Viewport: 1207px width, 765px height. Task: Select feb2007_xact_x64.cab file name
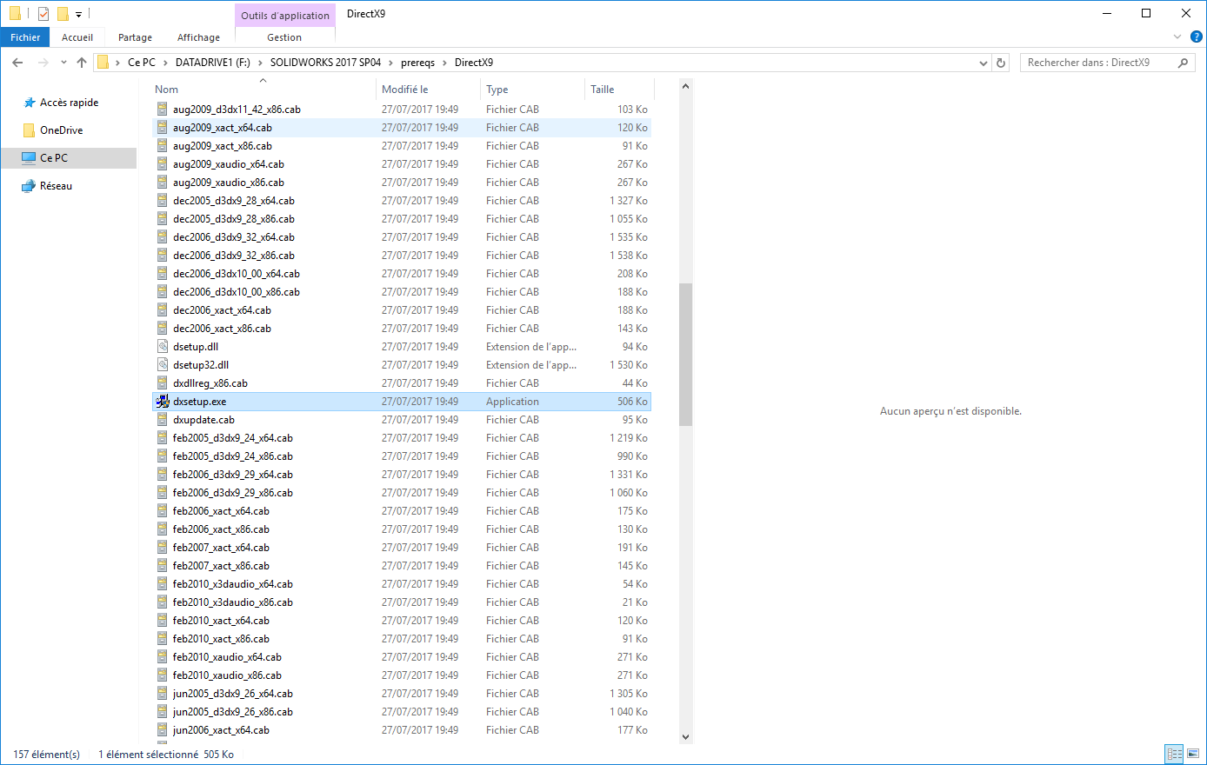click(221, 548)
